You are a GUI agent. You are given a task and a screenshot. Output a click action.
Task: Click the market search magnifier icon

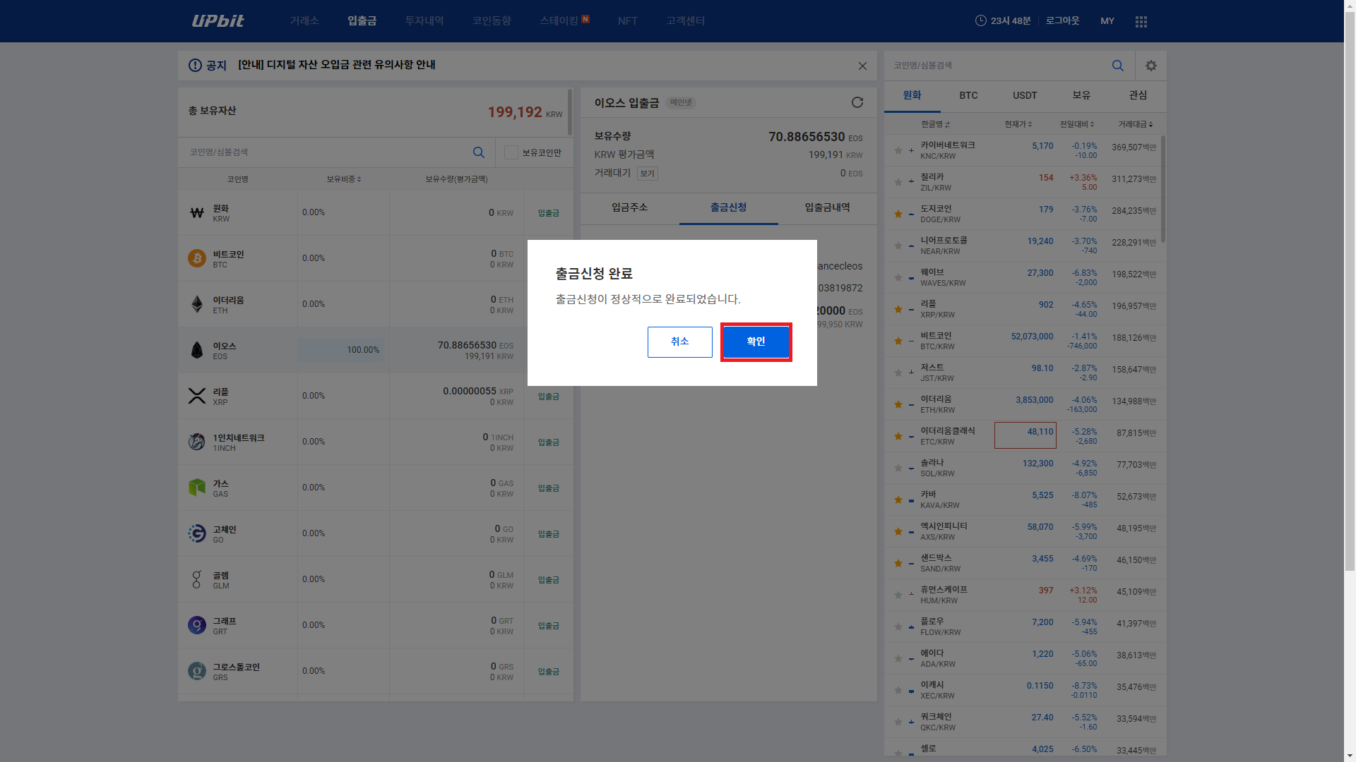point(1117,66)
